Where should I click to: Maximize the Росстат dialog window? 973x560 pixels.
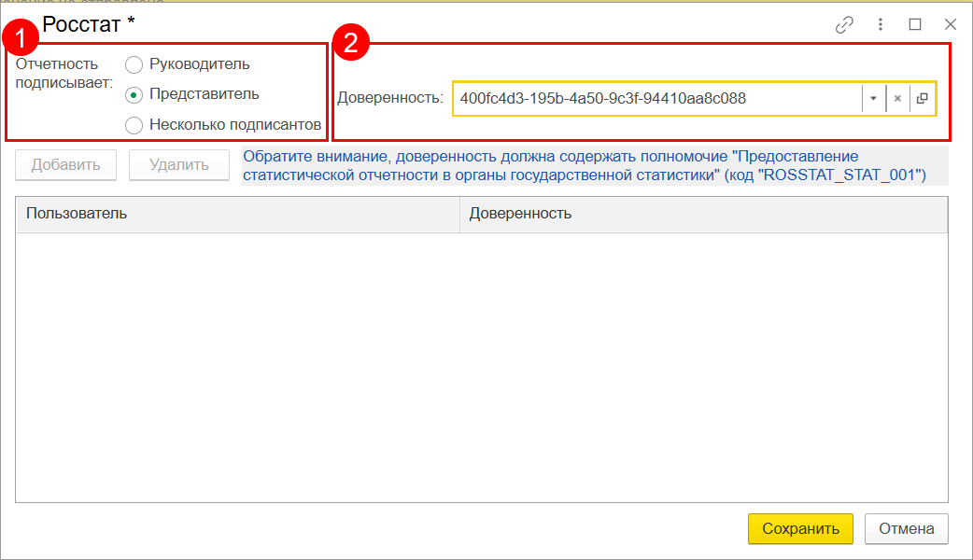(x=915, y=25)
